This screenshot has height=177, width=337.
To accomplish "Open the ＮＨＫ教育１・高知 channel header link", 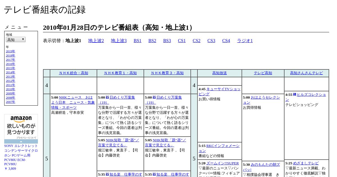I will [x=120, y=73].
